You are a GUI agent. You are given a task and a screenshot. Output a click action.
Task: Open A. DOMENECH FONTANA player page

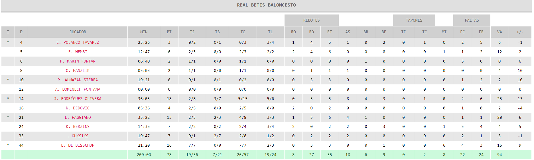[x=78, y=89]
